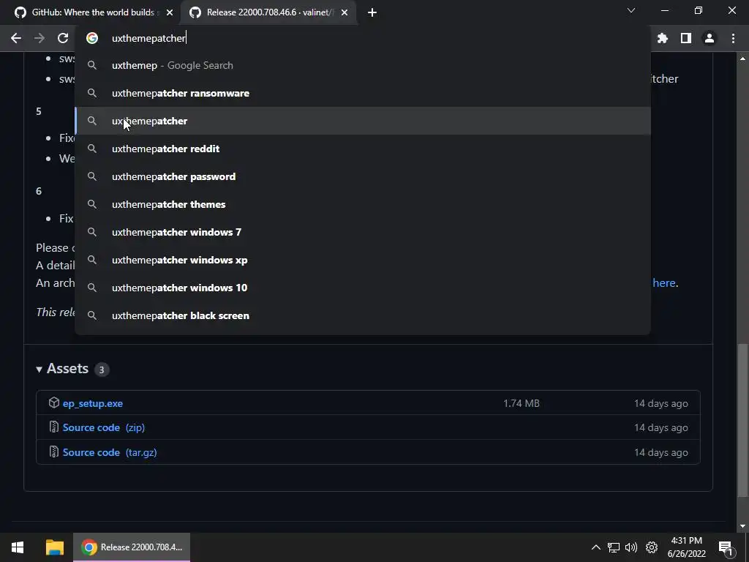Screen dimensions: 749x562
Task: Go back using the browser back arrow
Action: [16, 38]
